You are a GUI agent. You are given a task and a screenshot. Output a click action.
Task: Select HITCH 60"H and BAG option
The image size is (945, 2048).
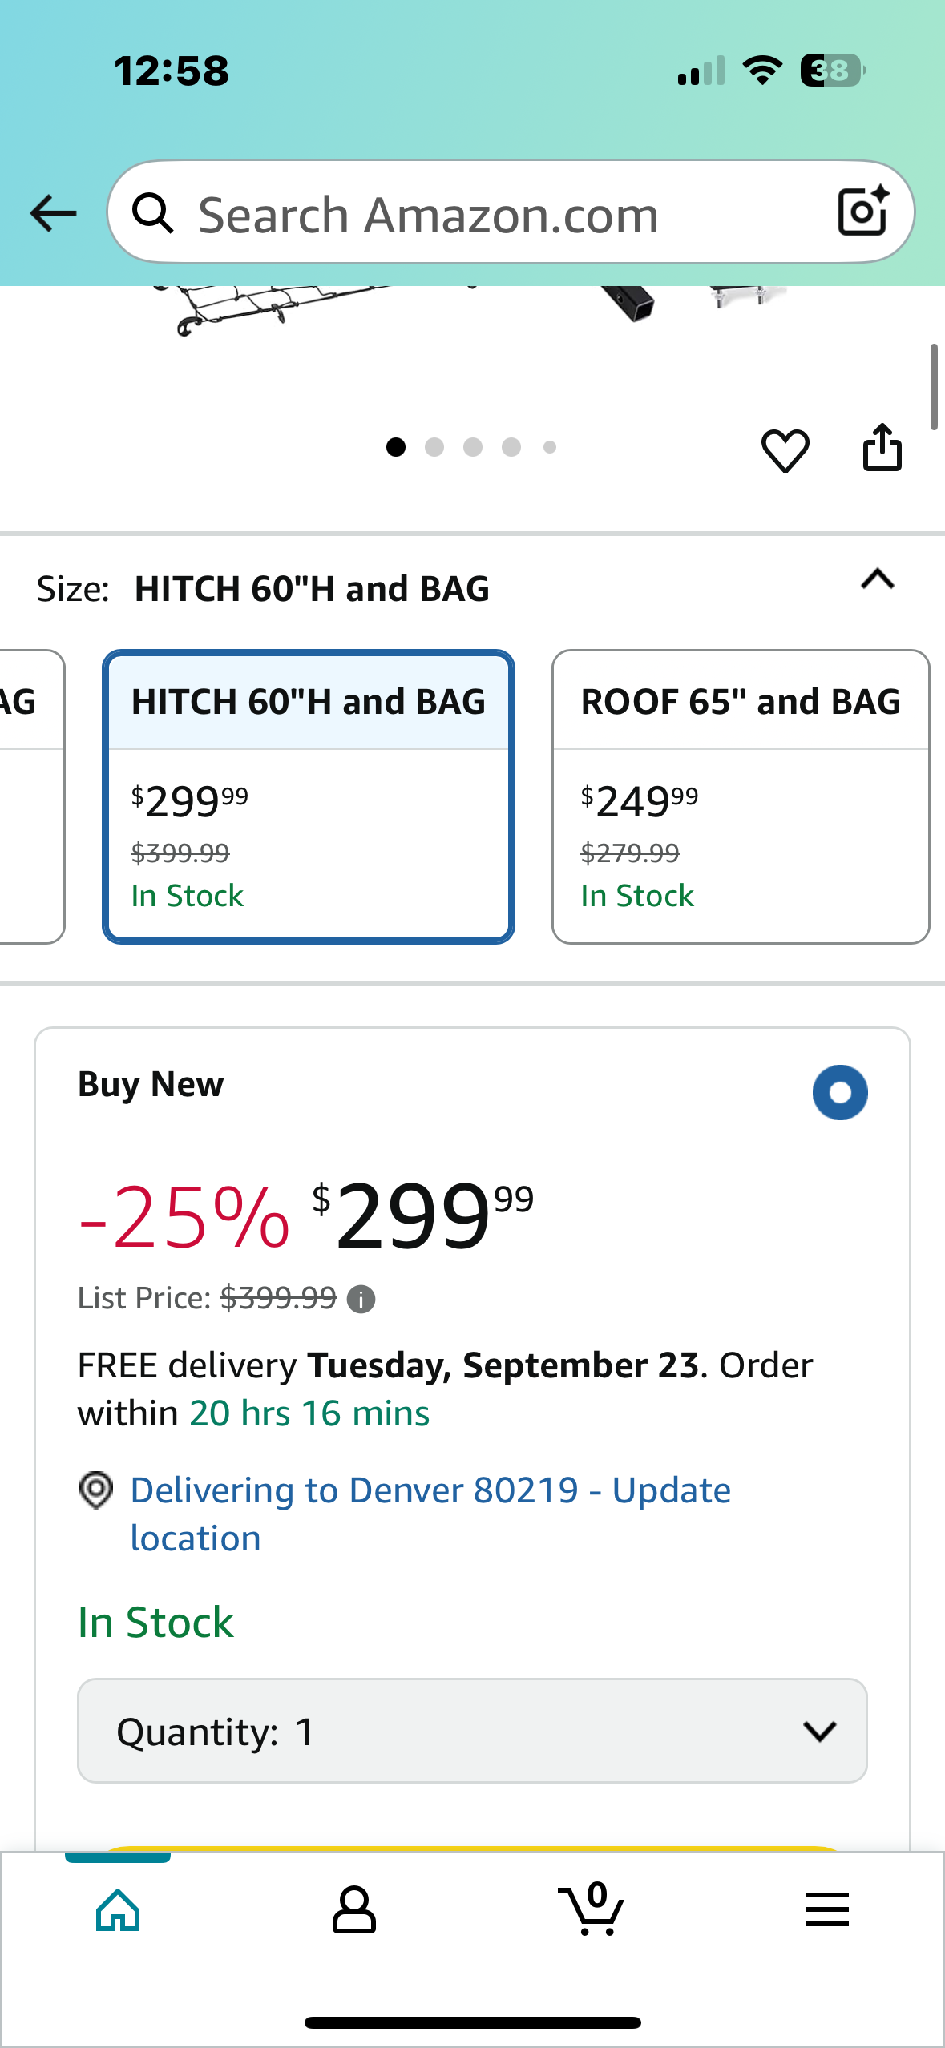pyautogui.click(x=309, y=796)
